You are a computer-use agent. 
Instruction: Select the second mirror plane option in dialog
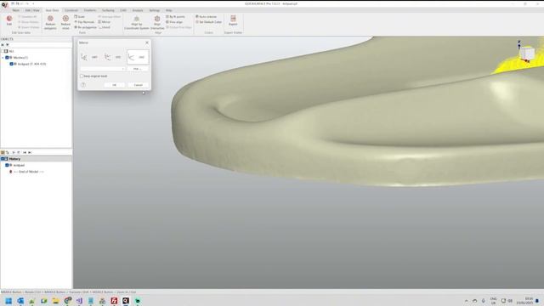point(113,57)
